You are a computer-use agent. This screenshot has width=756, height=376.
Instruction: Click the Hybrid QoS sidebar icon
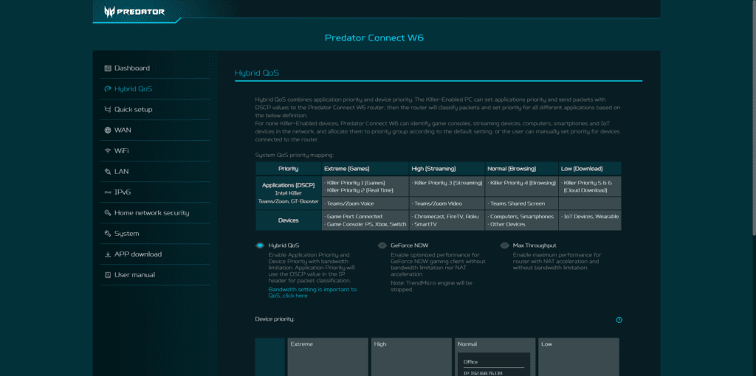tap(108, 89)
